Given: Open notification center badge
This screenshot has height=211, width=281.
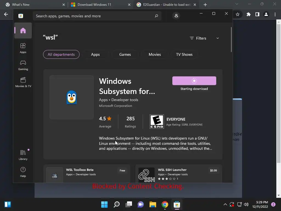Looking at the screenshot, I should tap(273, 204).
